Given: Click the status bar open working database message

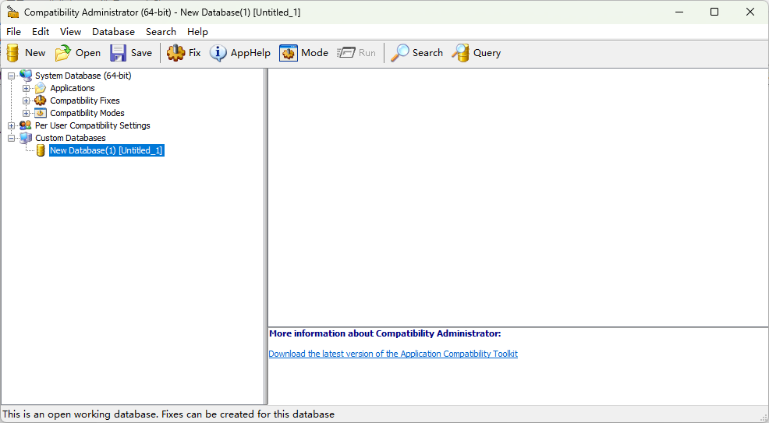Looking at the screenshot, I should 168,414.
